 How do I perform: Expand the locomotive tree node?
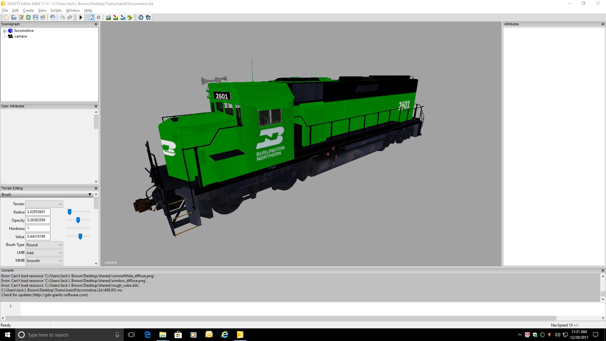tap(5, 31)
